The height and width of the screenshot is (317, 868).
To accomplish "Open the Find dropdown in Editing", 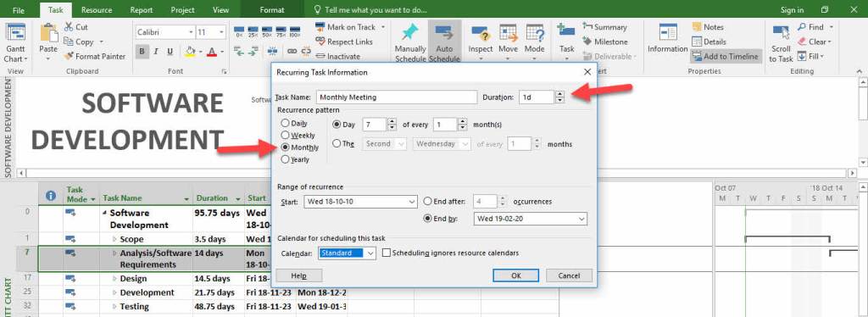I will click(x=831, y=27).
